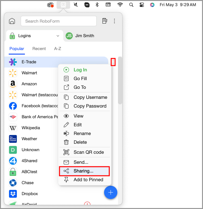Image resolution: width=203 pixels, height=209 pixels.
Task: Open the date and time in menu bar
Action: [178, 5]
